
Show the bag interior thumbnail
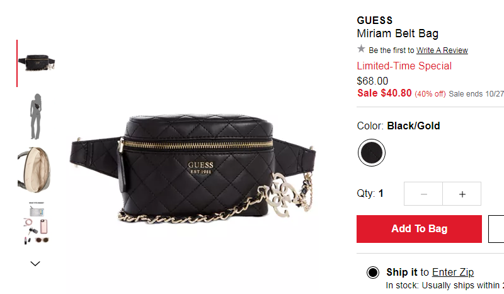tap(35, 170)
